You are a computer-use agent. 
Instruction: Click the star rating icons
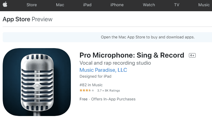pyautogui.click(x=87, y=90)
